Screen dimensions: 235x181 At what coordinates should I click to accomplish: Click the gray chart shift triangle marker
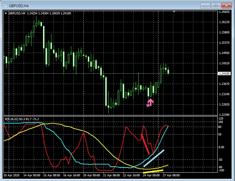(x=175, y=12)
